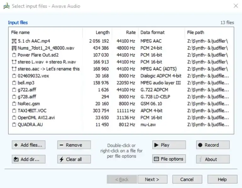Select the file NoRec.gsm
This screenshot has width=242, height=188.
pyautogui.click(x=29, y=104)
